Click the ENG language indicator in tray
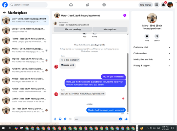The height and width of the screenshot is (131, 177). pos(158,128)
